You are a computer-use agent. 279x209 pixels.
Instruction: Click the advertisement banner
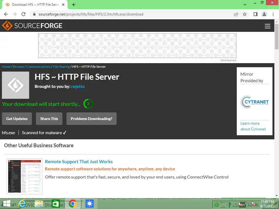click(x=137, y=46)
